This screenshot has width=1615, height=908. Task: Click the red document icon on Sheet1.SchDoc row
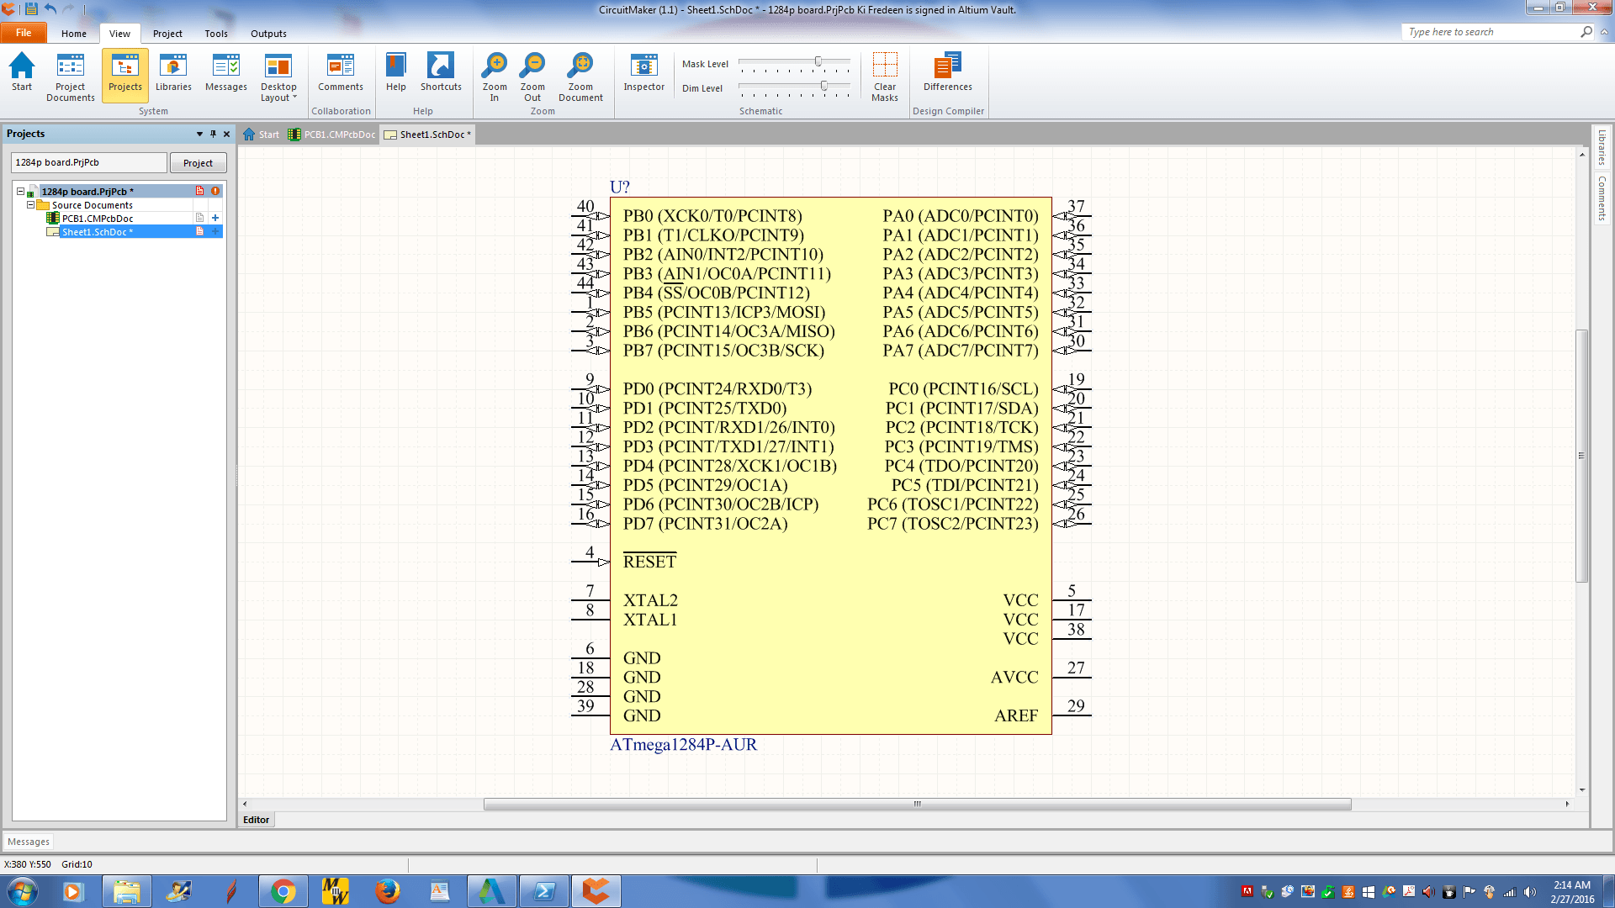tap(200, 231)
